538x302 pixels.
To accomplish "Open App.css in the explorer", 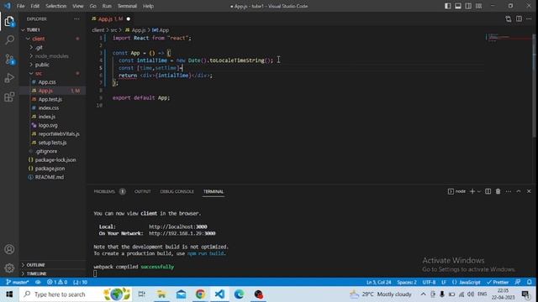I will [x=47, y=82].
